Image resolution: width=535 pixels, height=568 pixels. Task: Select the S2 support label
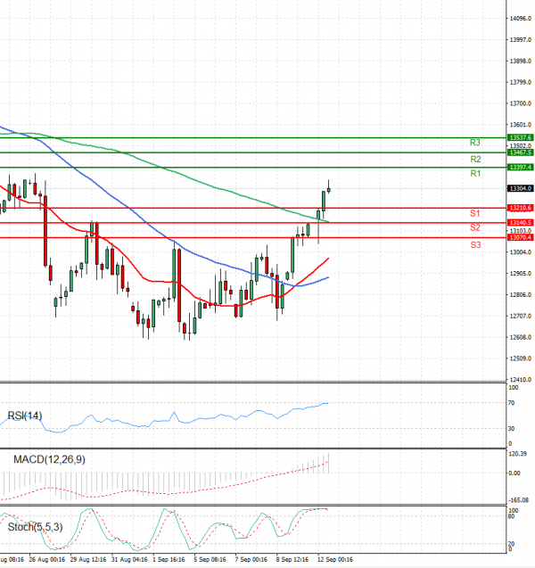(475, 227)
